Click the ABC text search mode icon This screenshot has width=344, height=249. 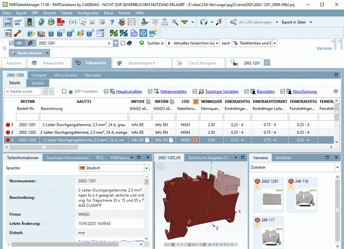(x=20, y=43)
